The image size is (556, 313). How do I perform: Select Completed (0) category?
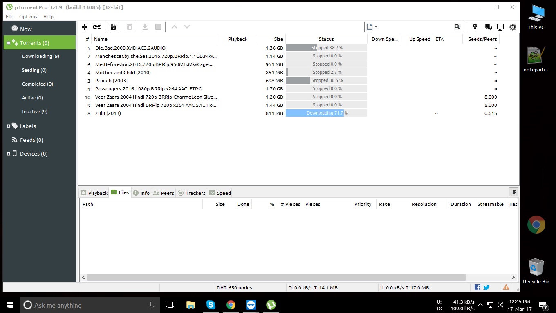(38, 84)
